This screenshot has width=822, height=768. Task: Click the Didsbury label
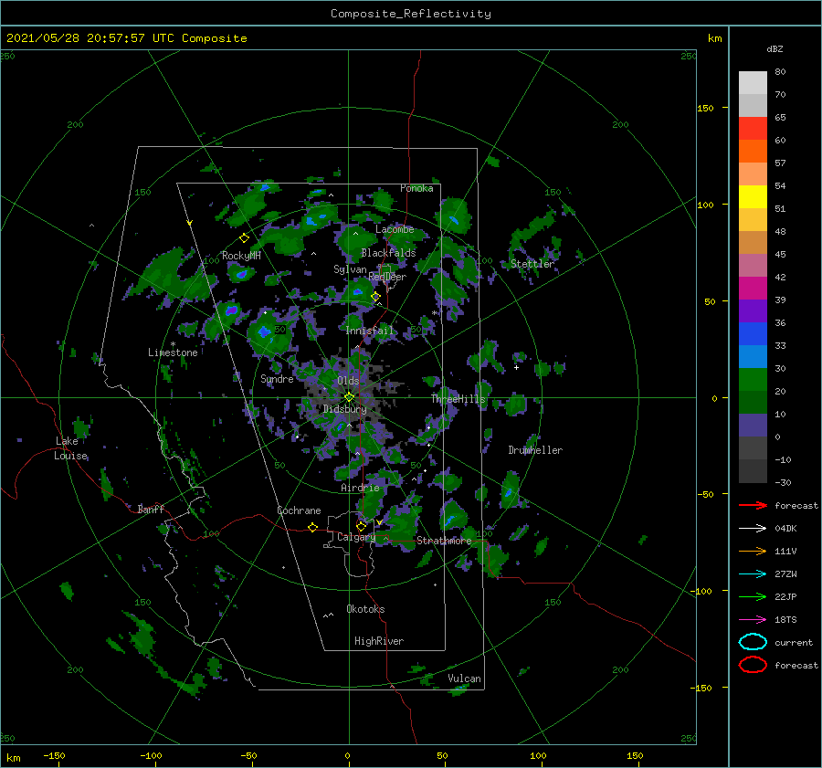coord(344,409)
